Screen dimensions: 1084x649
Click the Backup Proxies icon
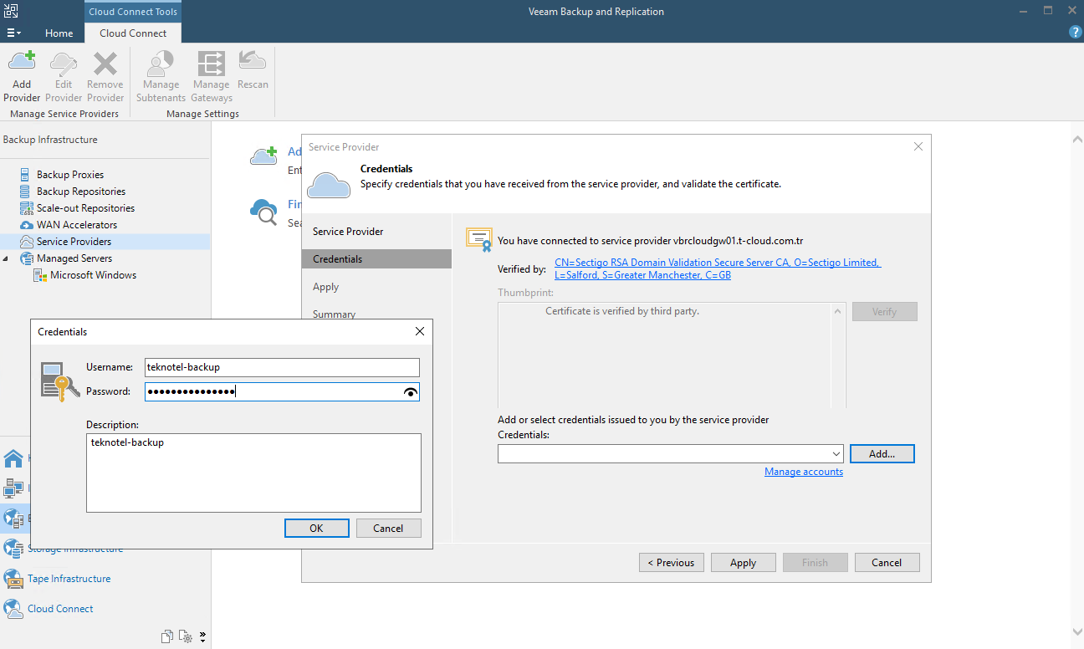click(x=26, y=175)
